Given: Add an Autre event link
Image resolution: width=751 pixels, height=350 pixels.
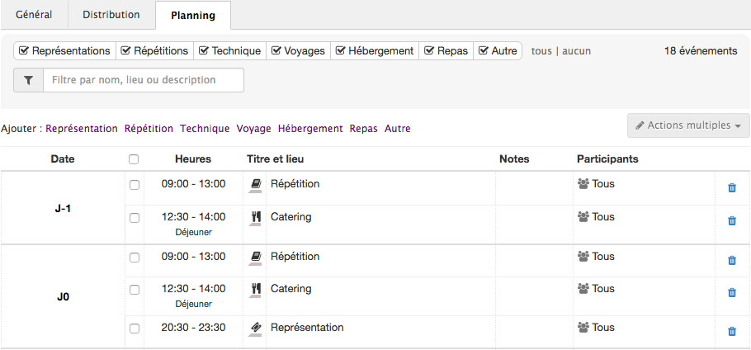Looking at the screenshot, I should coord(398,129).
